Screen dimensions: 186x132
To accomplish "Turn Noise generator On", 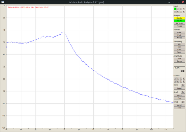I will pyautogui.click(x=183, y=85).
